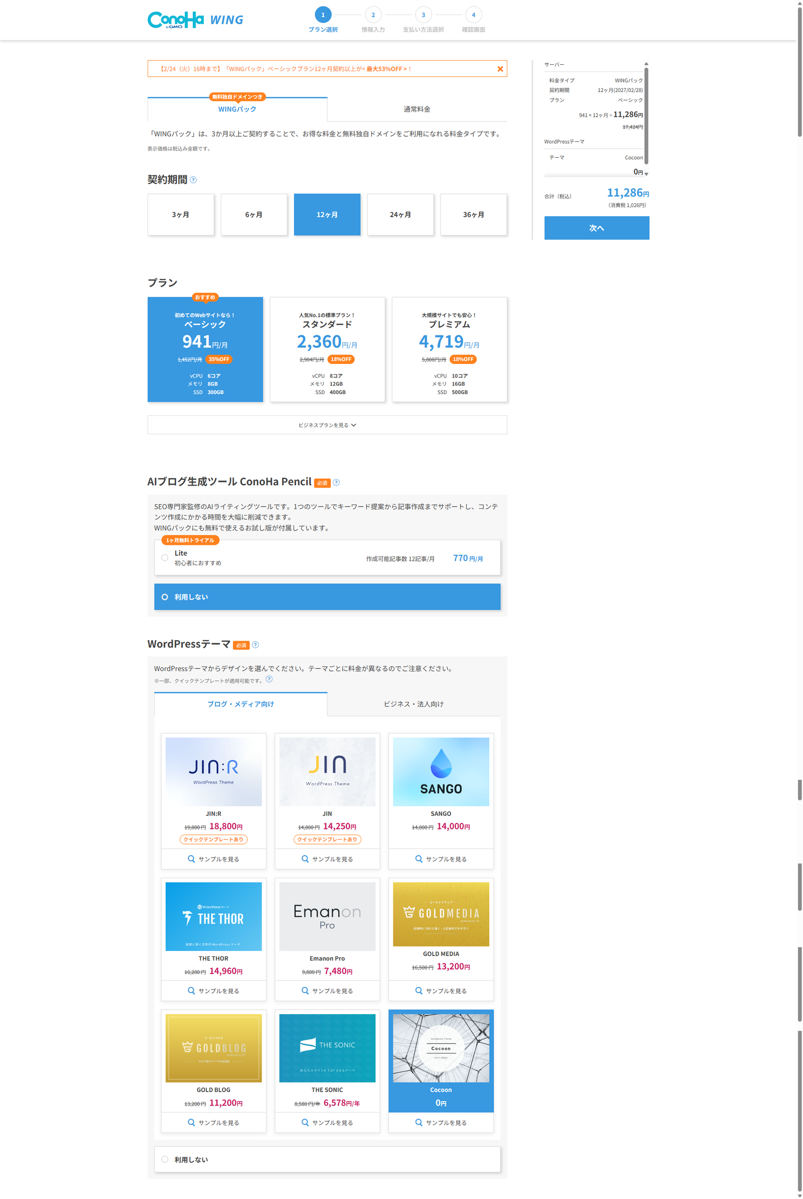803x1199 pixels.
Task: Select the SANGO theme thumbnail
Action: click(x=441, y=772)
